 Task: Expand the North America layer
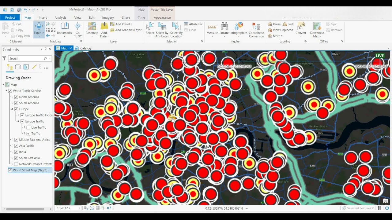(x=13, y=97)
